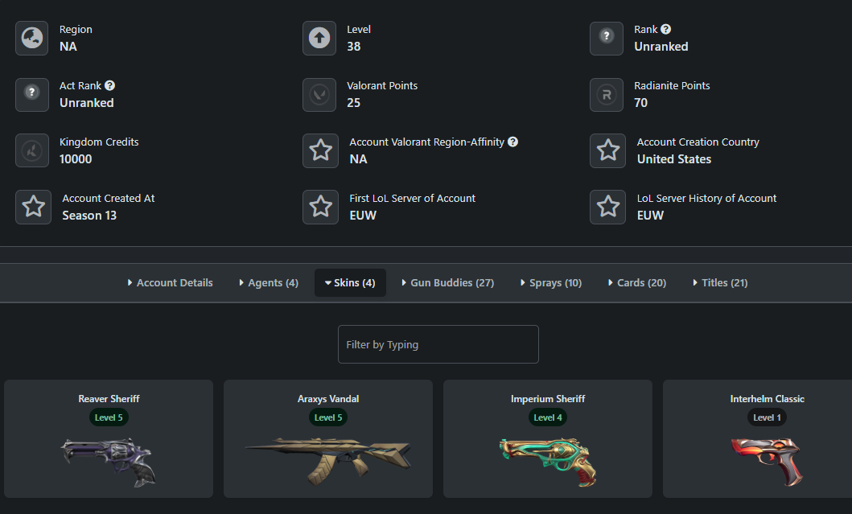Expand the Gun Buddies (27) section
Image resolution: width=852 pixels, height=514 pixels.
point(448,282)
